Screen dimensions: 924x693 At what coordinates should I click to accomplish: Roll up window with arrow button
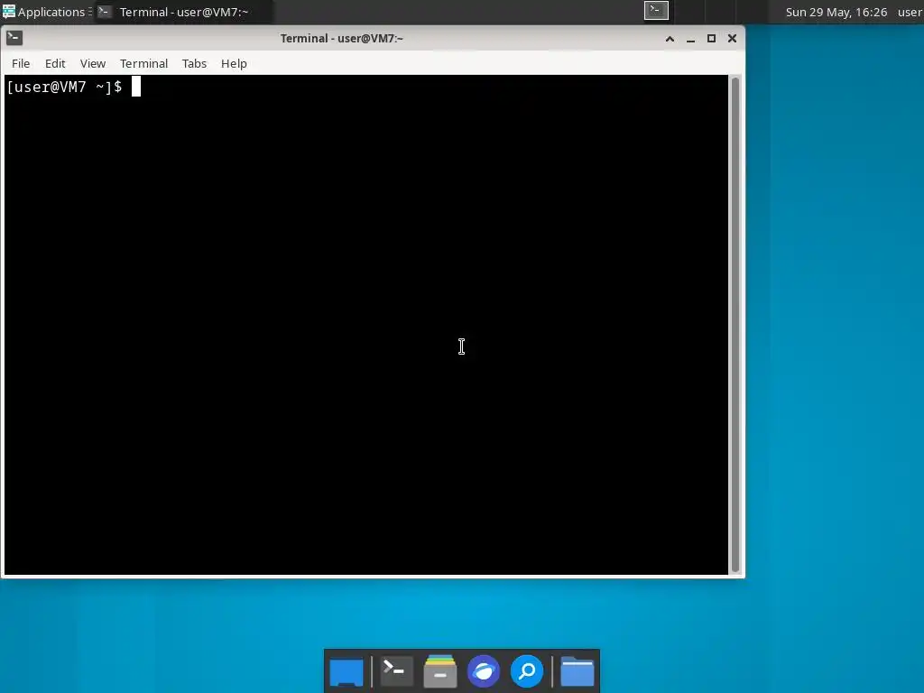click(x=670, y=39)
